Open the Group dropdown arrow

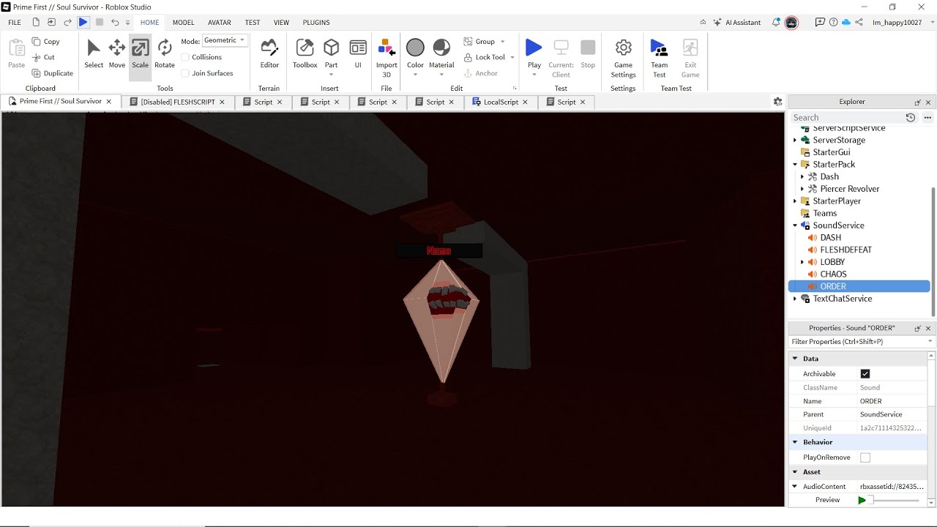(x=502, y=42)
